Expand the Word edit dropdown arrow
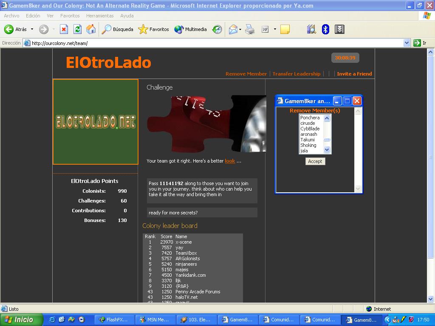This screenshot has height=326, width=435. (x=275, y=29)
